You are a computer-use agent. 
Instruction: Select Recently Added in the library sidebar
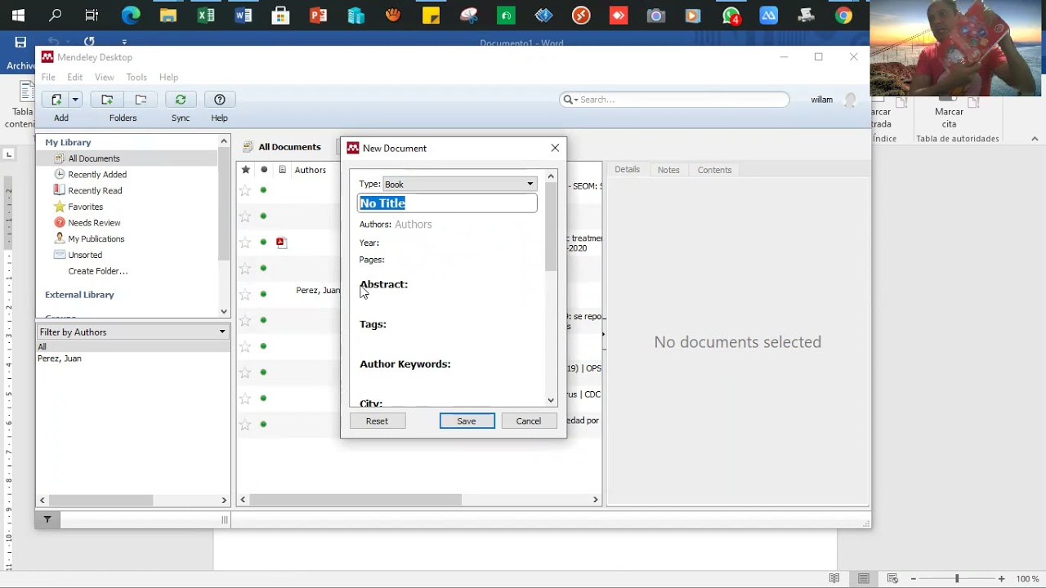click(x=97, y=174)
